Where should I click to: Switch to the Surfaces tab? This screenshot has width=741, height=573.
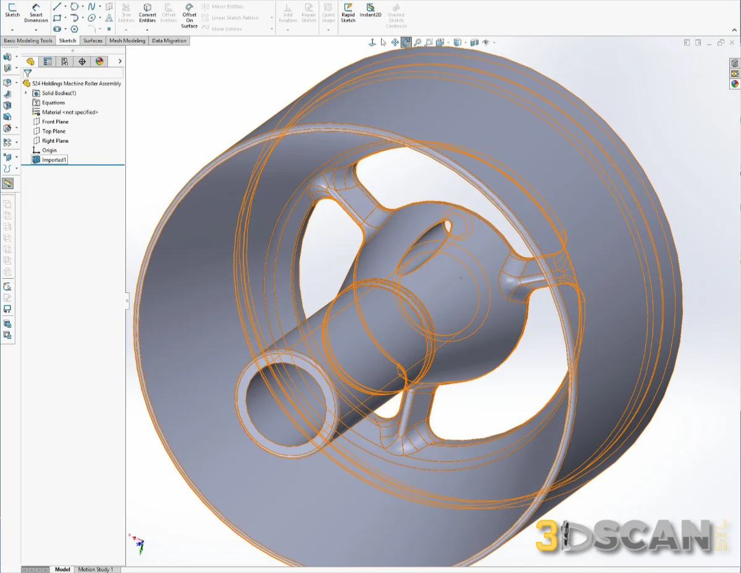(93, 41)
